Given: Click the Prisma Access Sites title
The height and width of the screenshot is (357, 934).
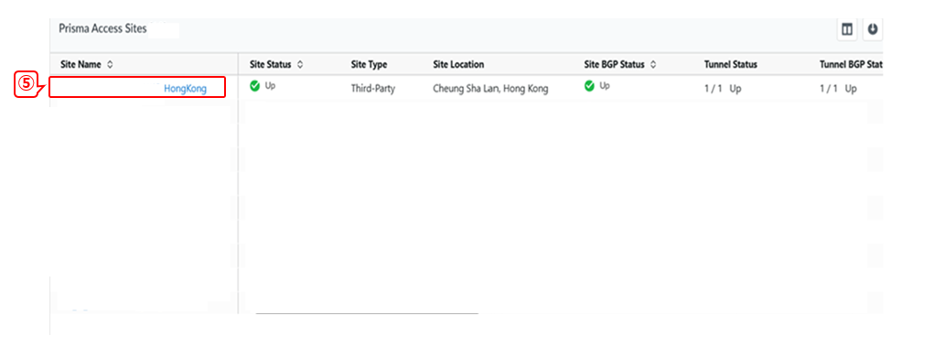Looking at the screenshot, I should click(102, 28).
